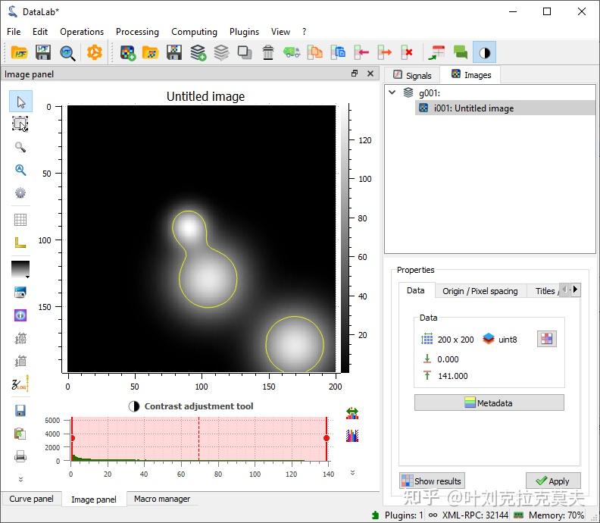The width and height of the screenshot is (600, 523).
Task: Choose the small magnifier zoom tool
Action: click(20, 147)
